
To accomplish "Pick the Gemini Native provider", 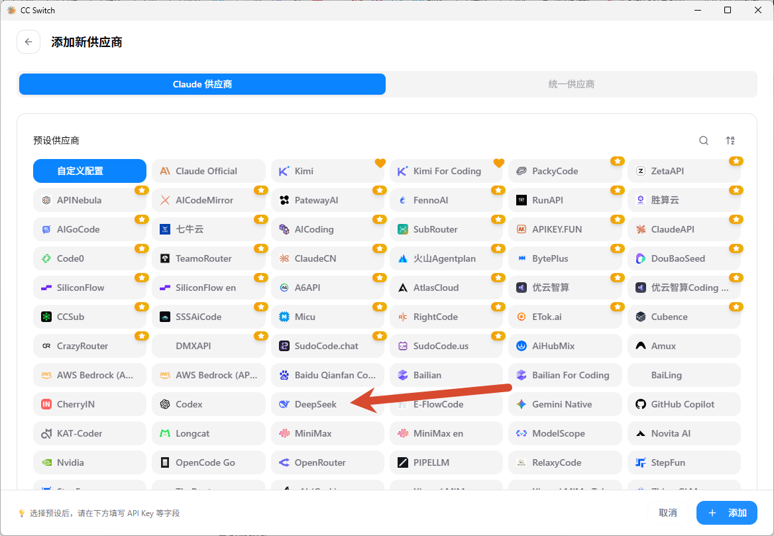I will click(565, 404).
